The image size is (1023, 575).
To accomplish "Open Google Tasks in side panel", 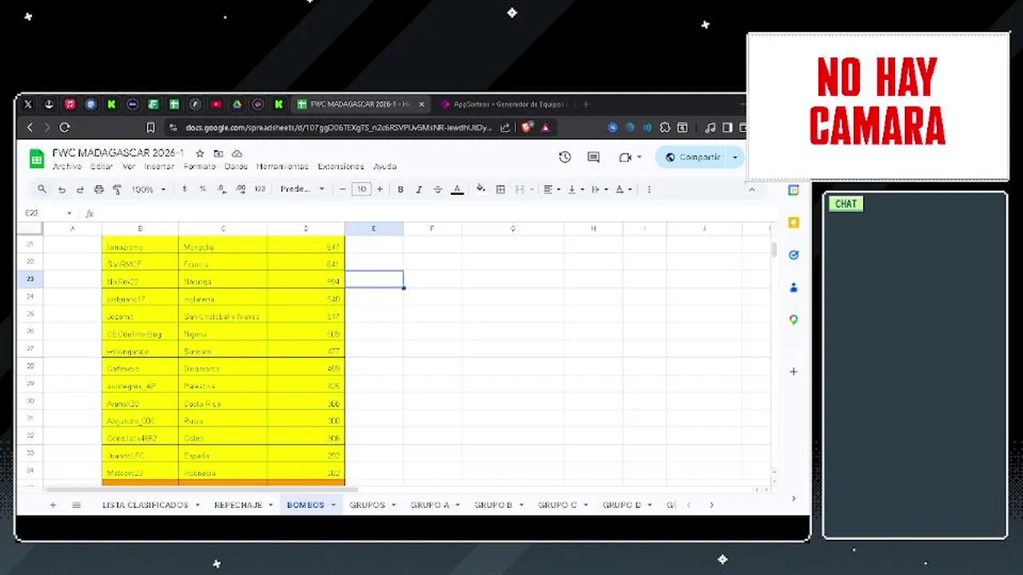I will (794, 255).
